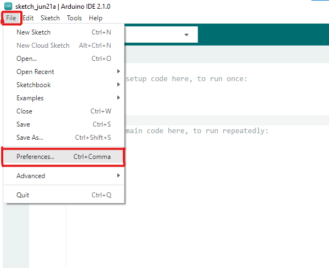The width and height of the screenshot is (329, 268).
Task: Click the setup code comment line in the editor
Action: coord(186,79)
